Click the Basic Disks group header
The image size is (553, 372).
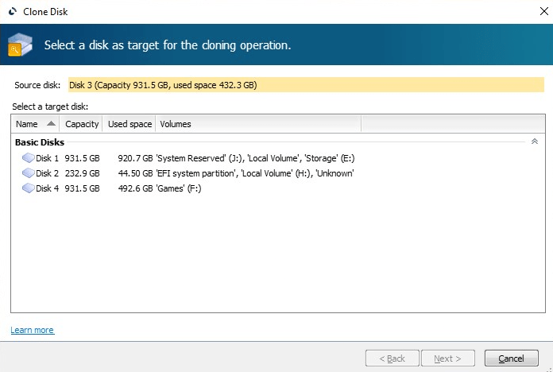[40, 142]
